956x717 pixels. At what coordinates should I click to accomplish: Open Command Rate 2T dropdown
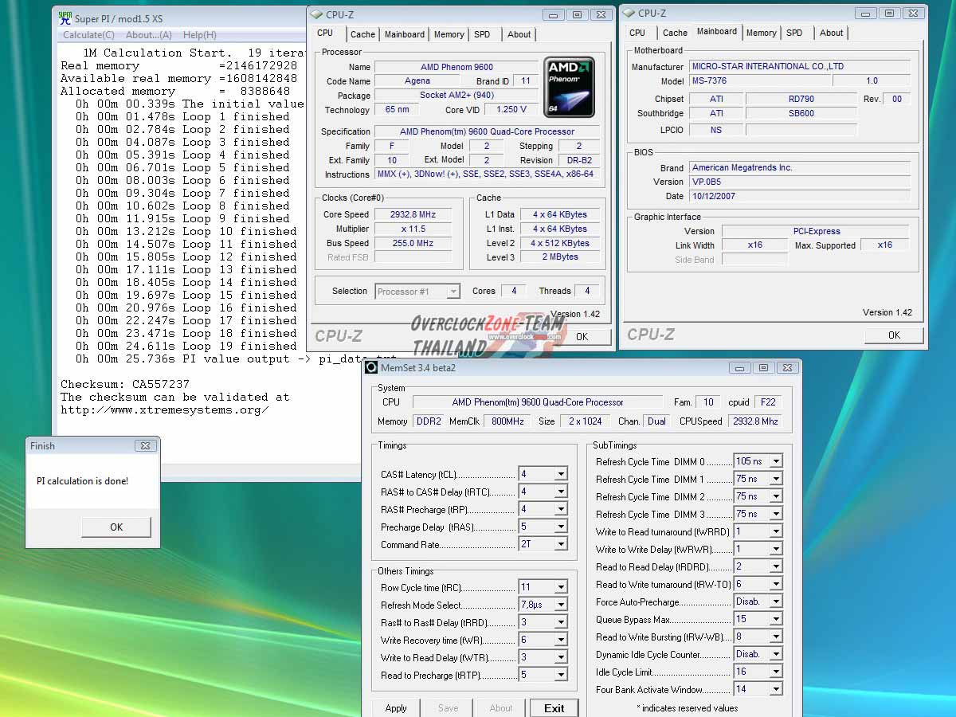(561, 544)
